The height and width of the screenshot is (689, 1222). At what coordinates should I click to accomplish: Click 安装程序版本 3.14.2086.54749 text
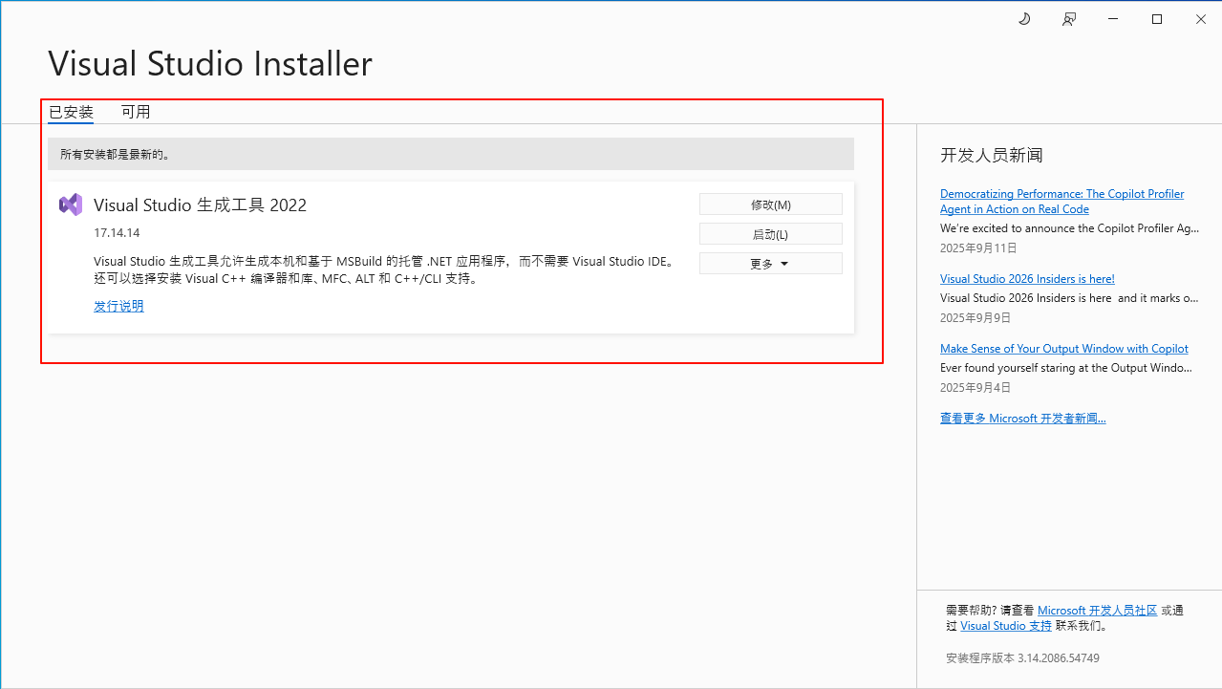pyautogui.click(x=1022, y=658)
